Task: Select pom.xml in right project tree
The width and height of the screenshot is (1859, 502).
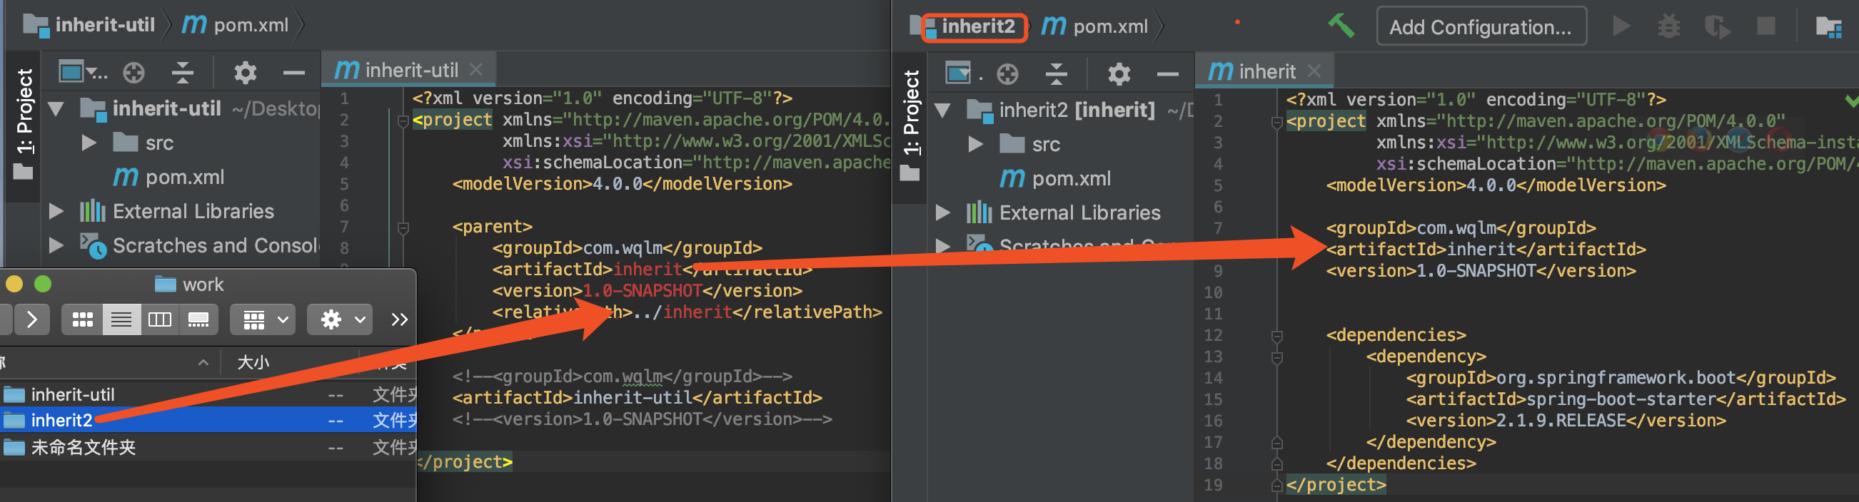Action: [1055, 178]
